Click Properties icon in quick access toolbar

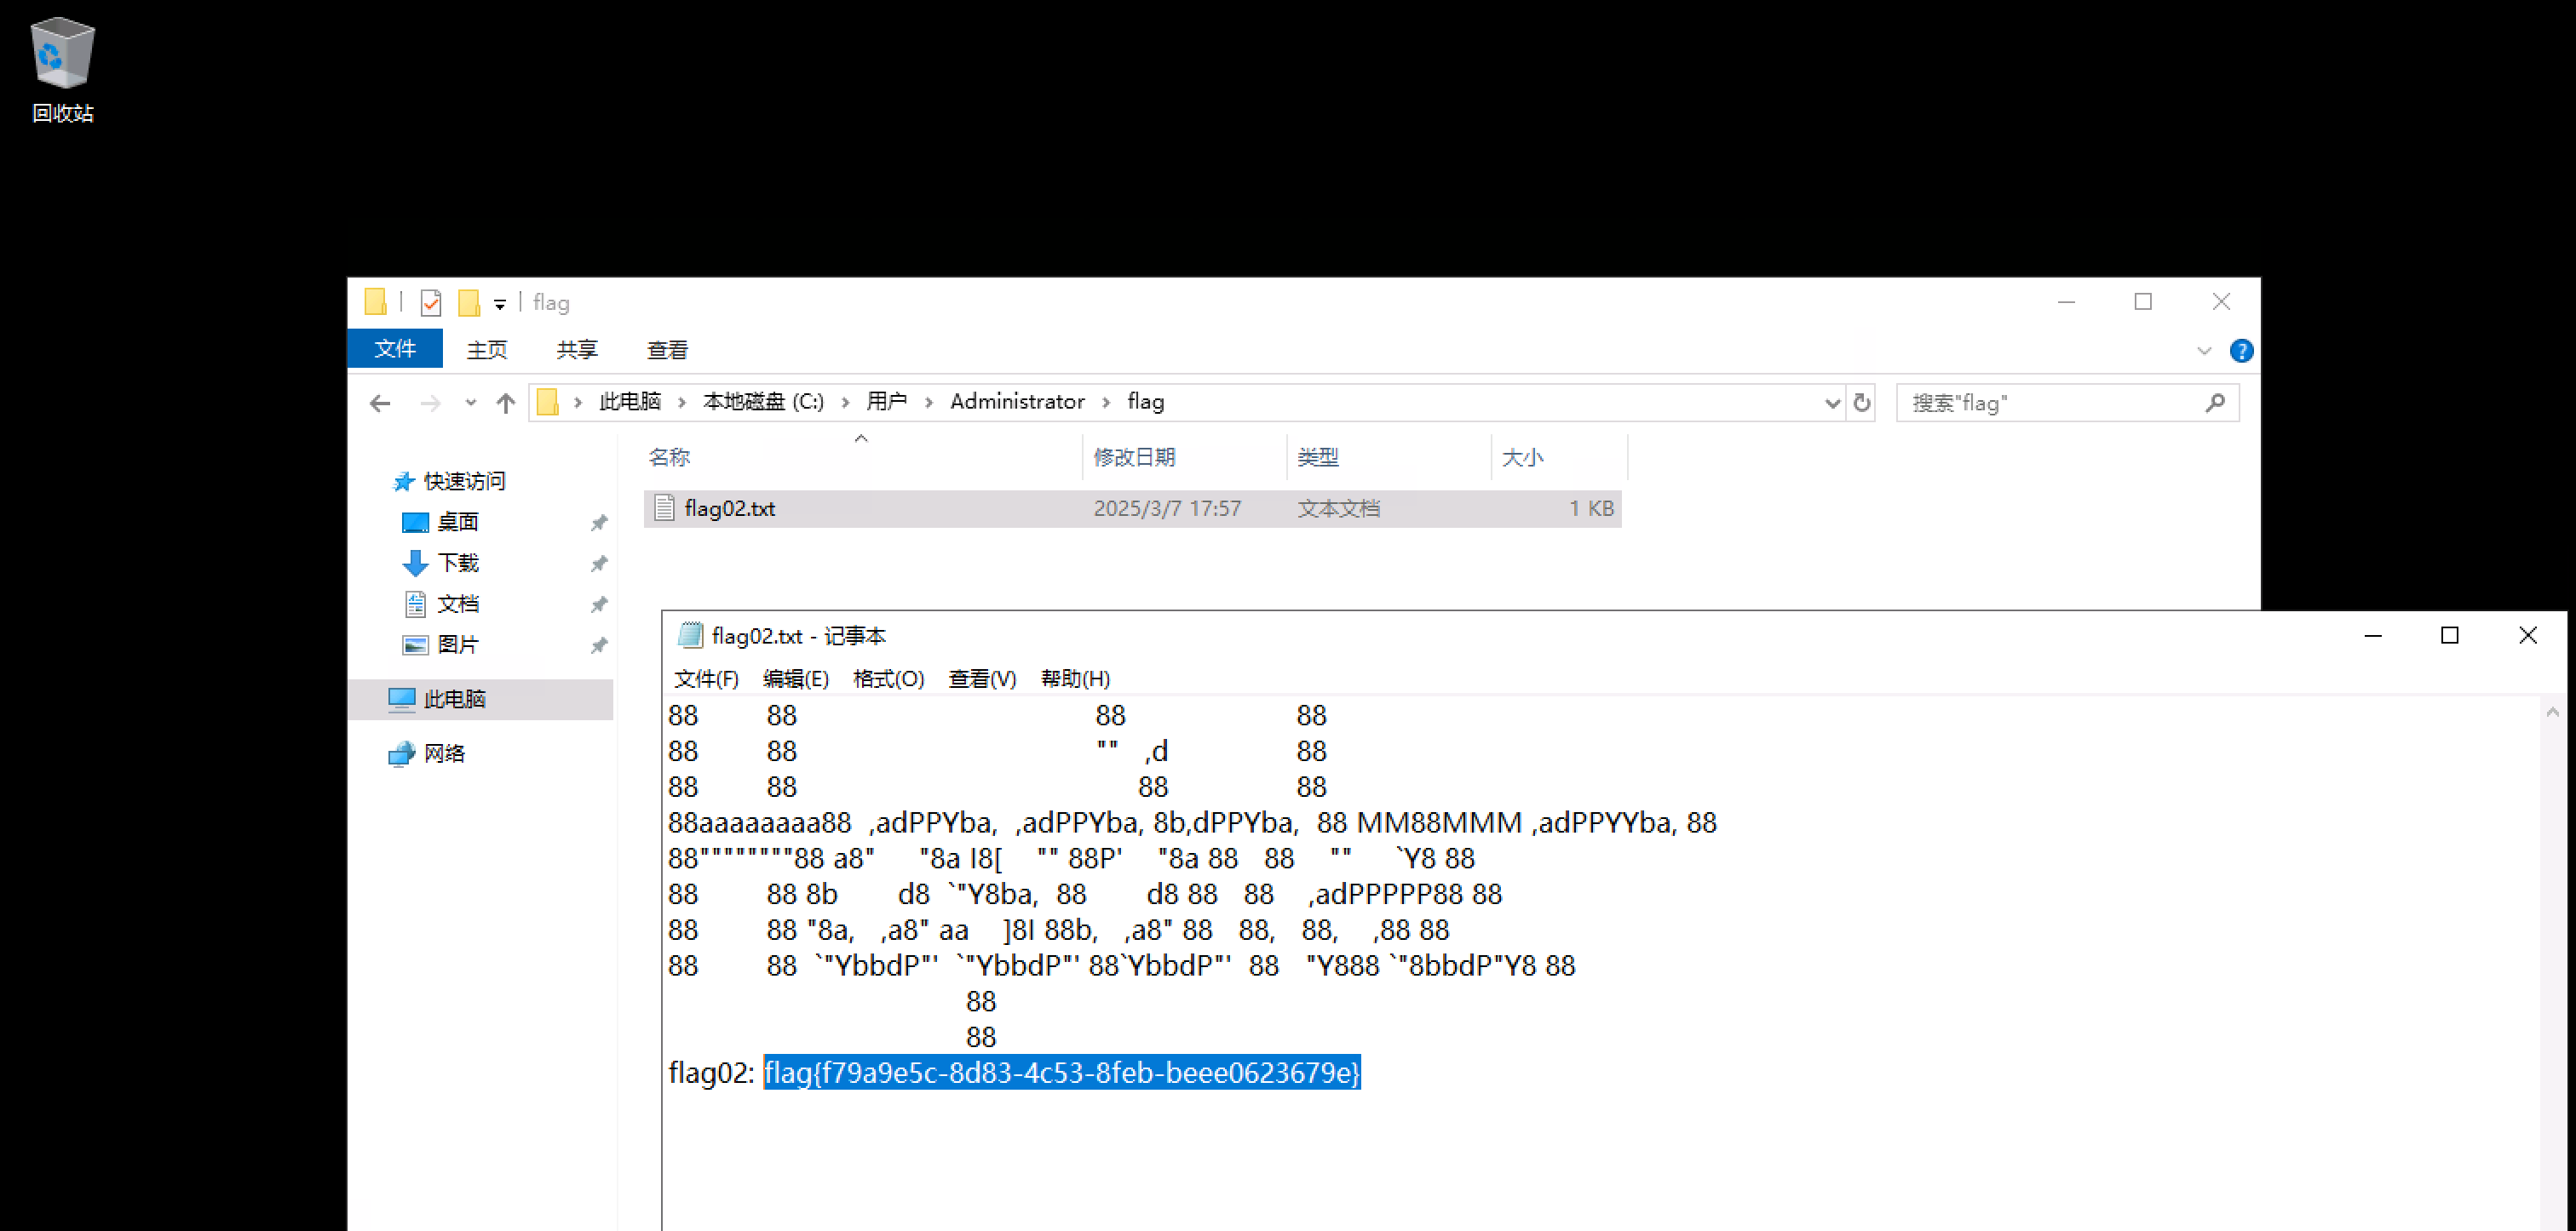point(431,301)
